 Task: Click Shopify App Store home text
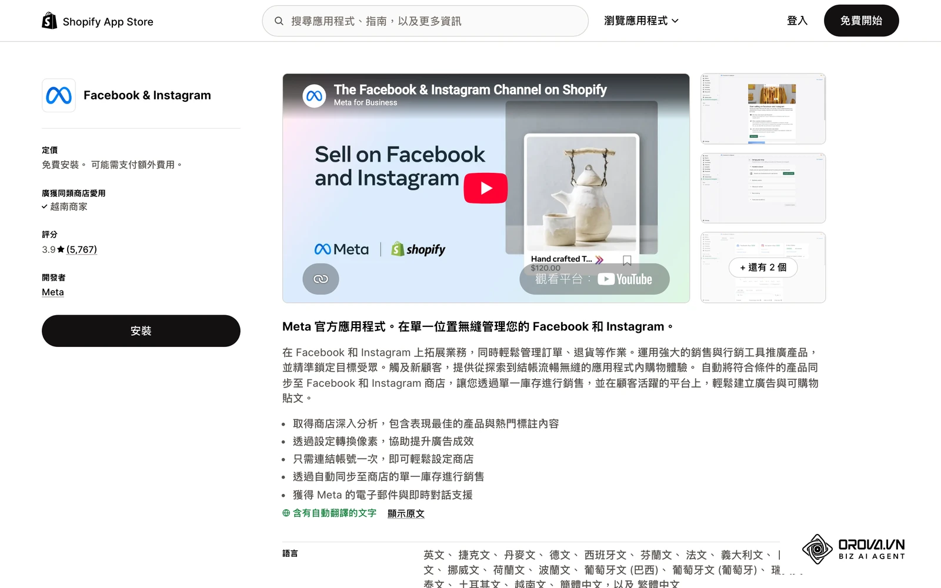click(108, 22)
